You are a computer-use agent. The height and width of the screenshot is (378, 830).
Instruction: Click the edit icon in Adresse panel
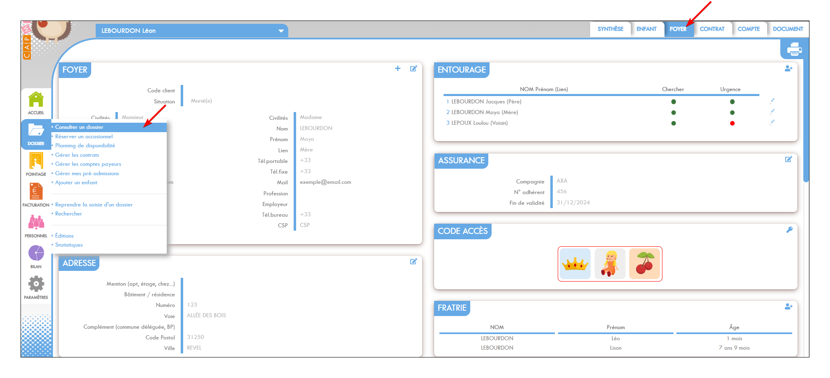tap(414, 261)
